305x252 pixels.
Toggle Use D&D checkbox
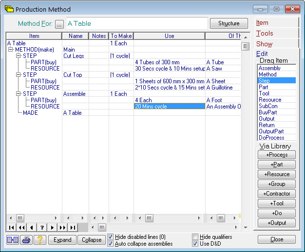(x=195, y=243)
